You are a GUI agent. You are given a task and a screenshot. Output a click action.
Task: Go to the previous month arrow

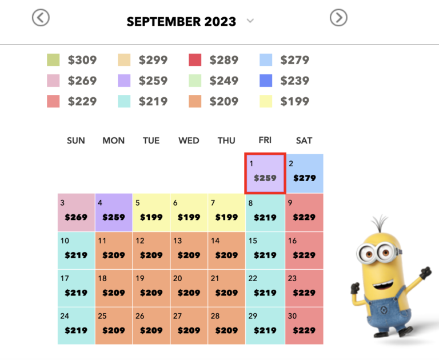click(41, 18)
